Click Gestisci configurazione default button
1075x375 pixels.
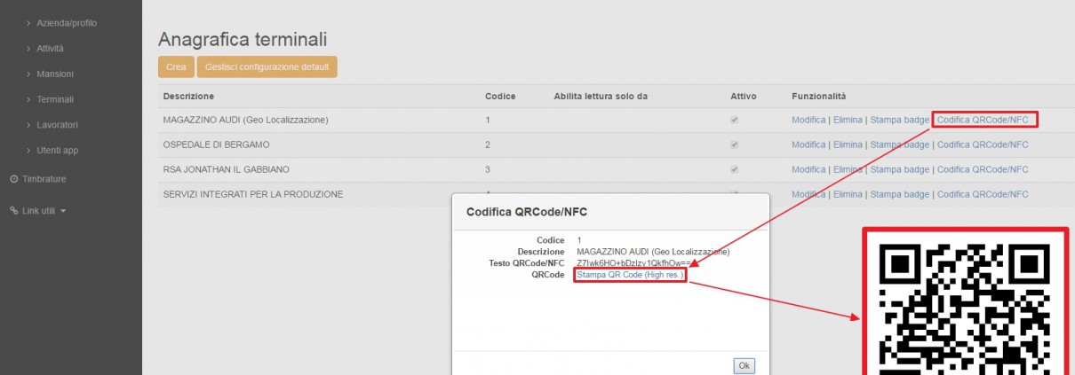click(267, 66)
